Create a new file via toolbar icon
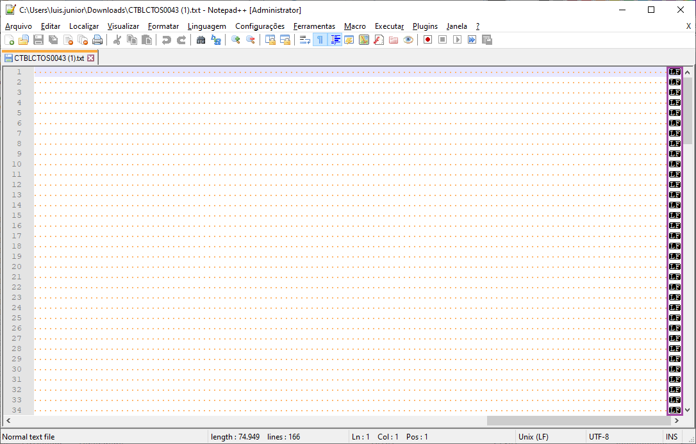 [10, 40]
